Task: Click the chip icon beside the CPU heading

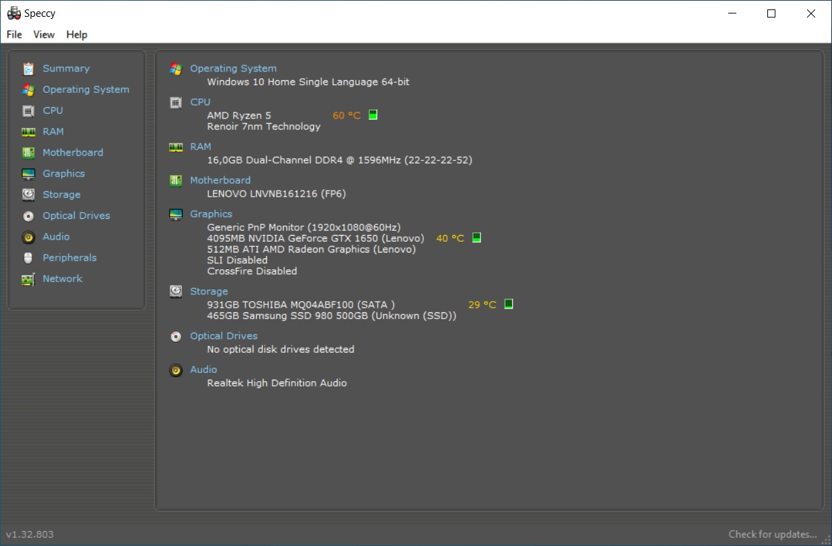Action: click(x=176, y=102)
